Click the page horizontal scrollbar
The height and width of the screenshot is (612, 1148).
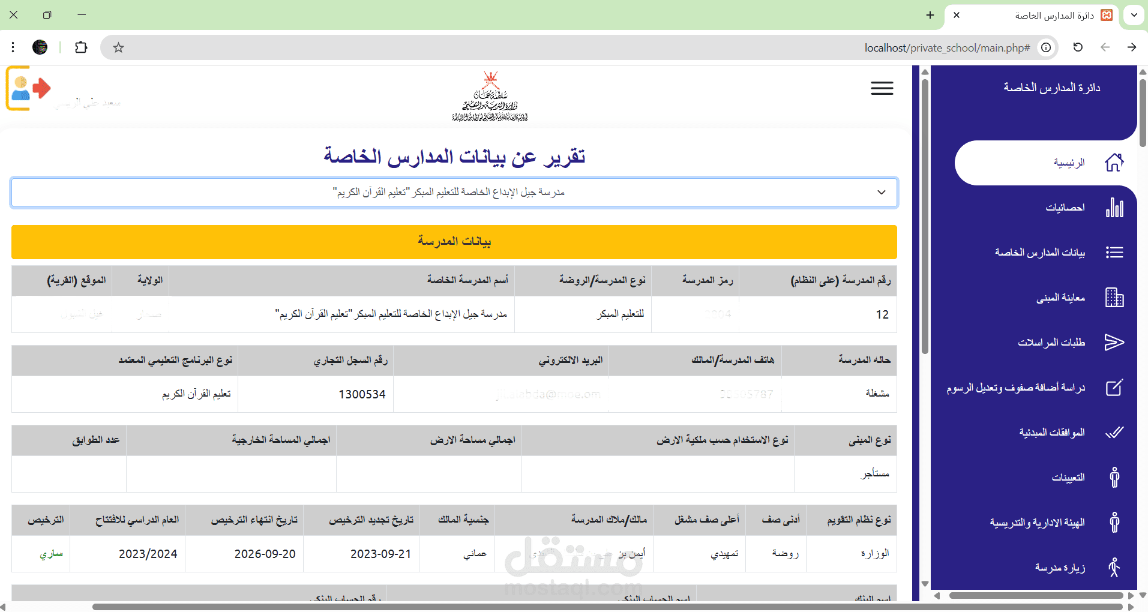click(606, 607)
